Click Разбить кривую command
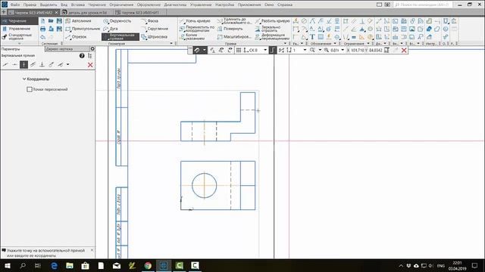Screen dimensions: 485x272 tap(273, 21)
